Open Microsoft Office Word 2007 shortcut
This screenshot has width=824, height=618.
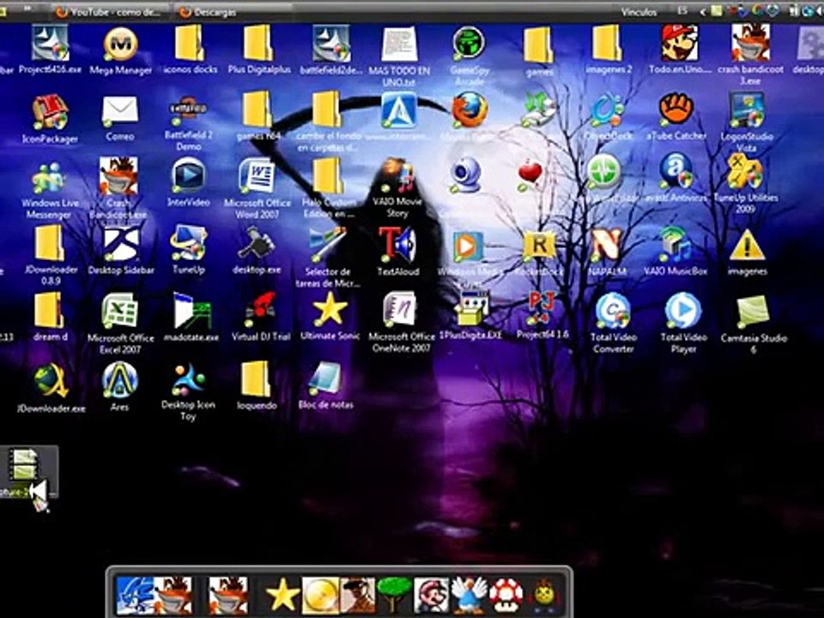pos(257,175)
